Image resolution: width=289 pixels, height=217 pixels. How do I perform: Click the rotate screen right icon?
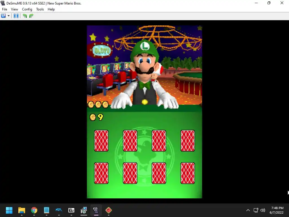[31, 16]
